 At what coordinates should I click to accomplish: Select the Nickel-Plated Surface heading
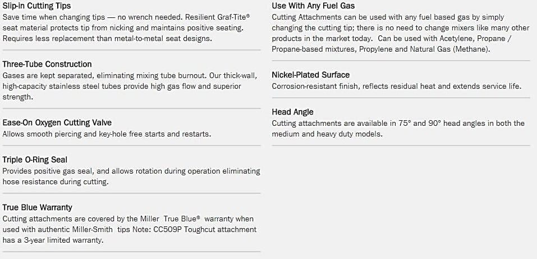tap(311, 75)
